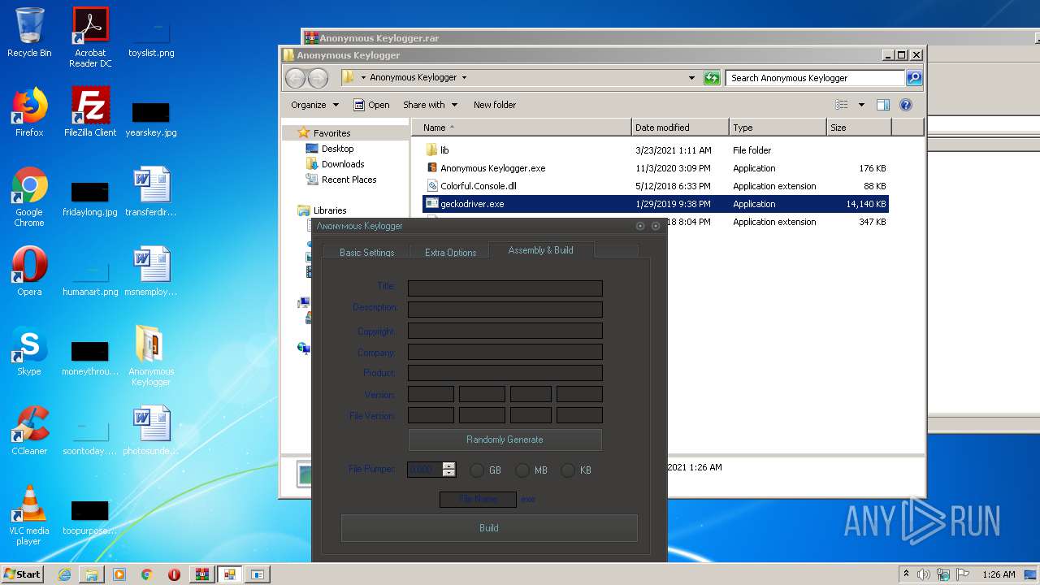Select msnemploy Word document on desktop
1040x585 pixels.
150,271
